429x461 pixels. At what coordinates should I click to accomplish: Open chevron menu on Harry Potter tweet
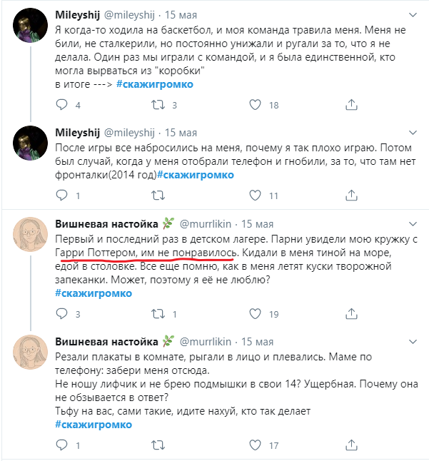click(413, 222)
